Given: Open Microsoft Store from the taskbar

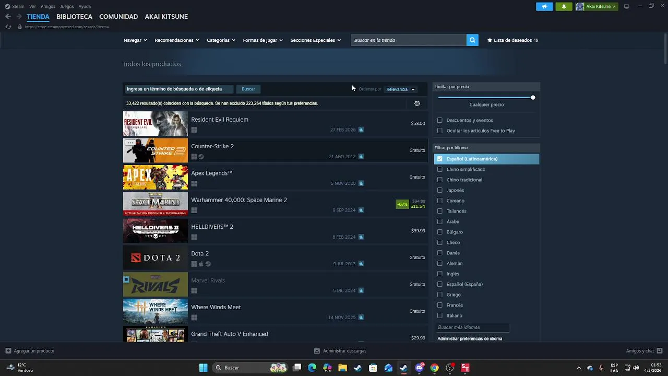Looking at the screenshot, I should pyautogui.click(x=373, y=368).
